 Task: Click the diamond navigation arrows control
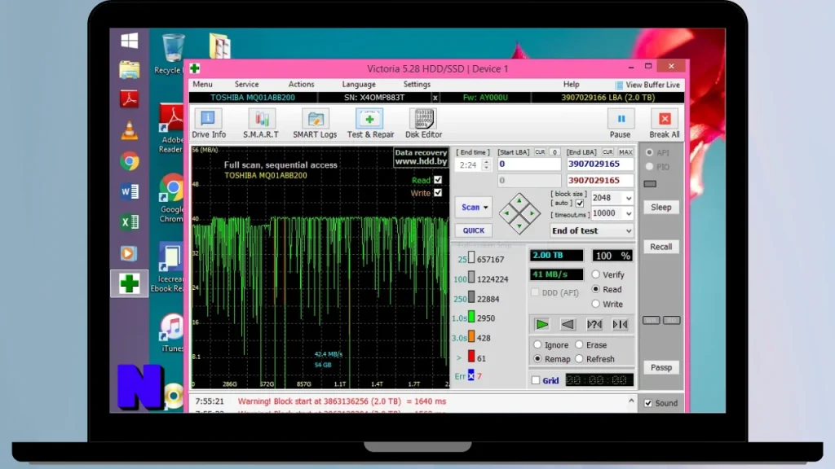(x=519, y=213)
